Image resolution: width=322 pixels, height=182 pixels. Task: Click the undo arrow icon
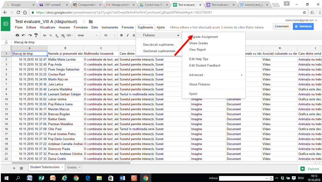click(x=24, y=35)
